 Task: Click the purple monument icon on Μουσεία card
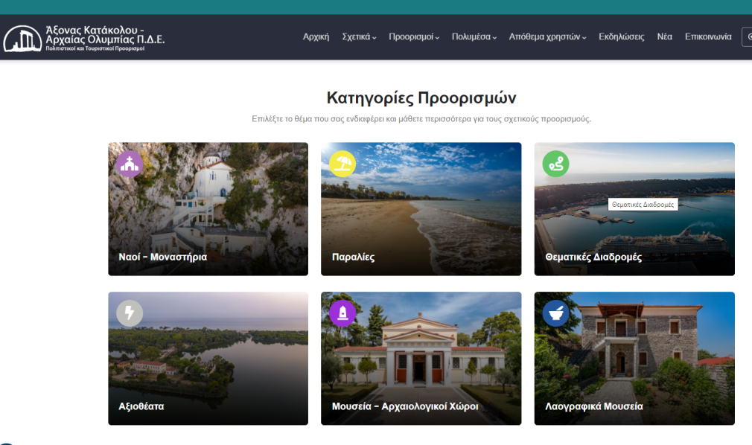(x=342, y=313)
